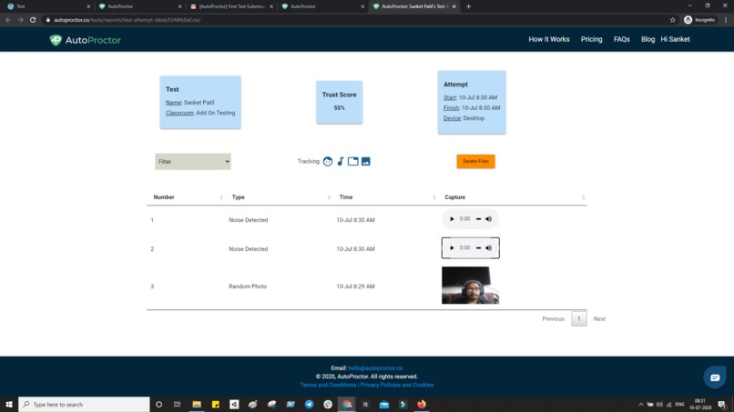The image size is (734, 412).
Task: Play audio capture for row 1
Action: click(x=452, y=219)
